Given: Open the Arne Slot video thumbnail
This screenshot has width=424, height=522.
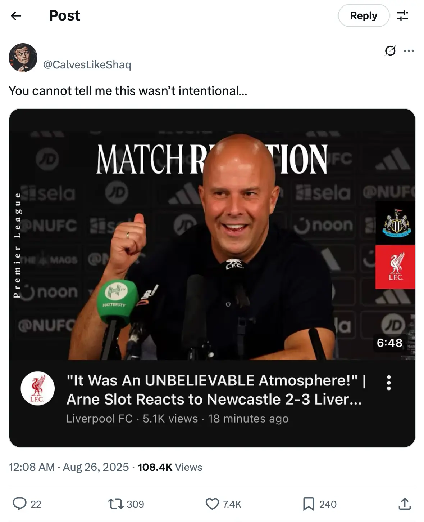Looking at the screenshot, I should (212, 234).
